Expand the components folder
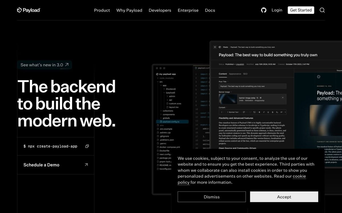 pyautogui.click(x=168, y=114)
